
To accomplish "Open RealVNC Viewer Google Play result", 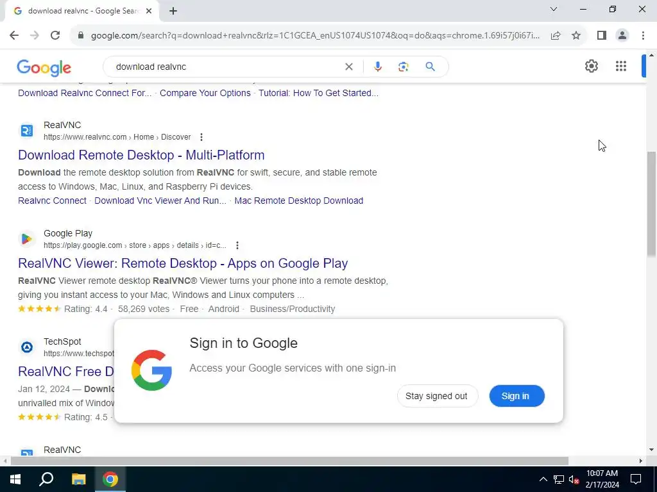I will pos(183,263).
